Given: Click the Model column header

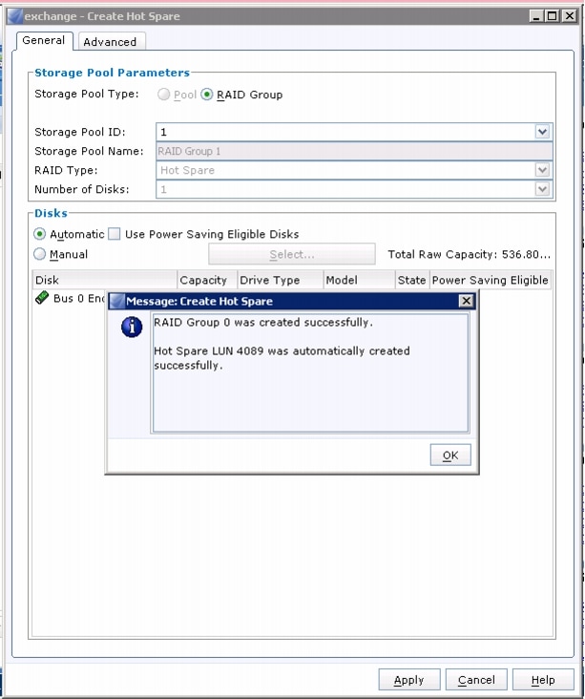Looking at the screenshot, I should 359,280.
